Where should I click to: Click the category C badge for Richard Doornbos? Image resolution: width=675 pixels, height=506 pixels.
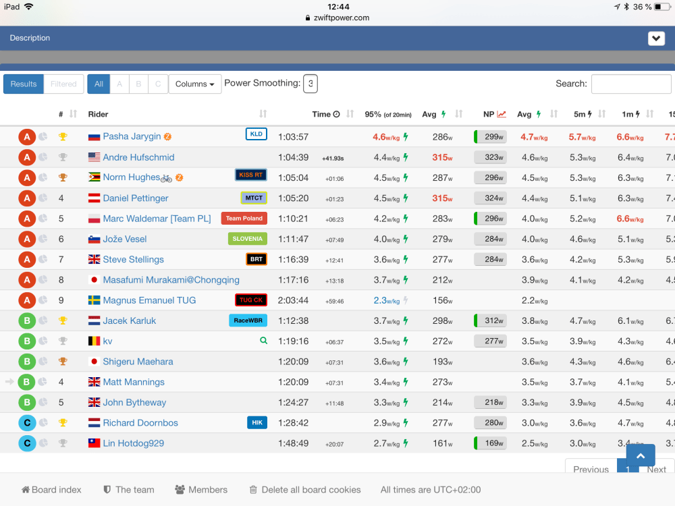coord(26,423)
